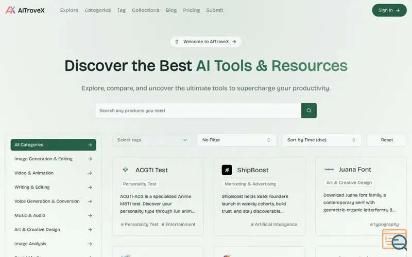Click the AITroveX brand name
The width and height of the screenshot is (412, 257).
[31, 10]
